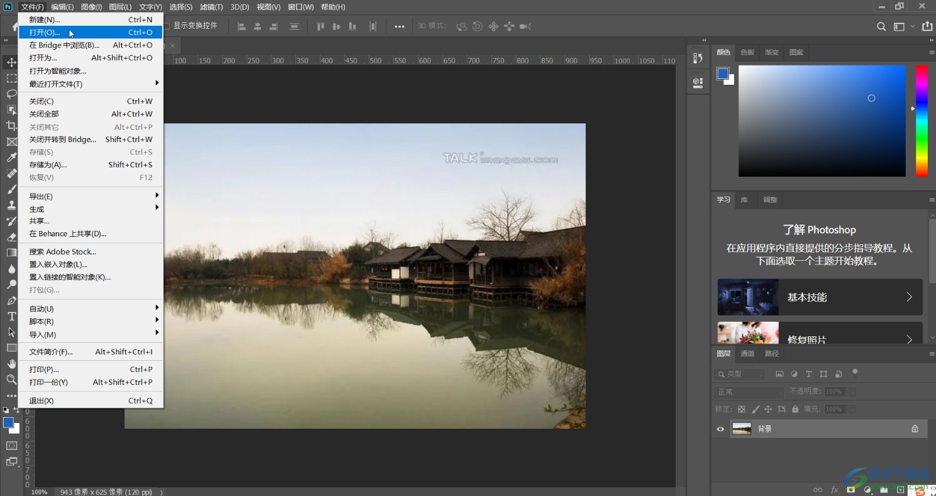Expand the 导出(E) submenu
The image size is (936, 496).
91,196
